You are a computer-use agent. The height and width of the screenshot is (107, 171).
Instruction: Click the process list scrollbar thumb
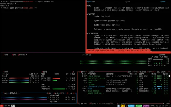tap(169, 76)
